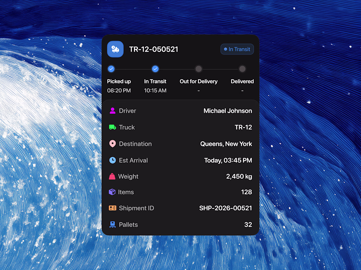Click the items count 128
The height and width of the screenshot is (270, 361).
246,192
